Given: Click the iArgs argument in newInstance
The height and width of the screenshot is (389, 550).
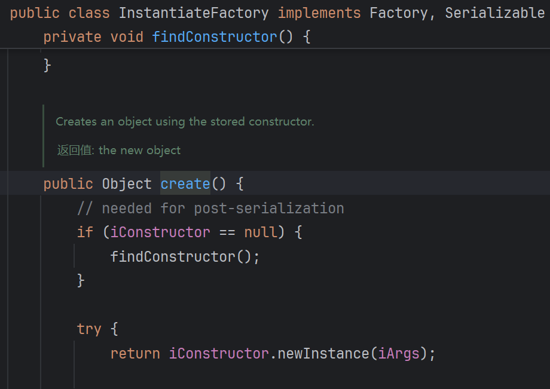Looking at the screenshot, I should (399, 354).
